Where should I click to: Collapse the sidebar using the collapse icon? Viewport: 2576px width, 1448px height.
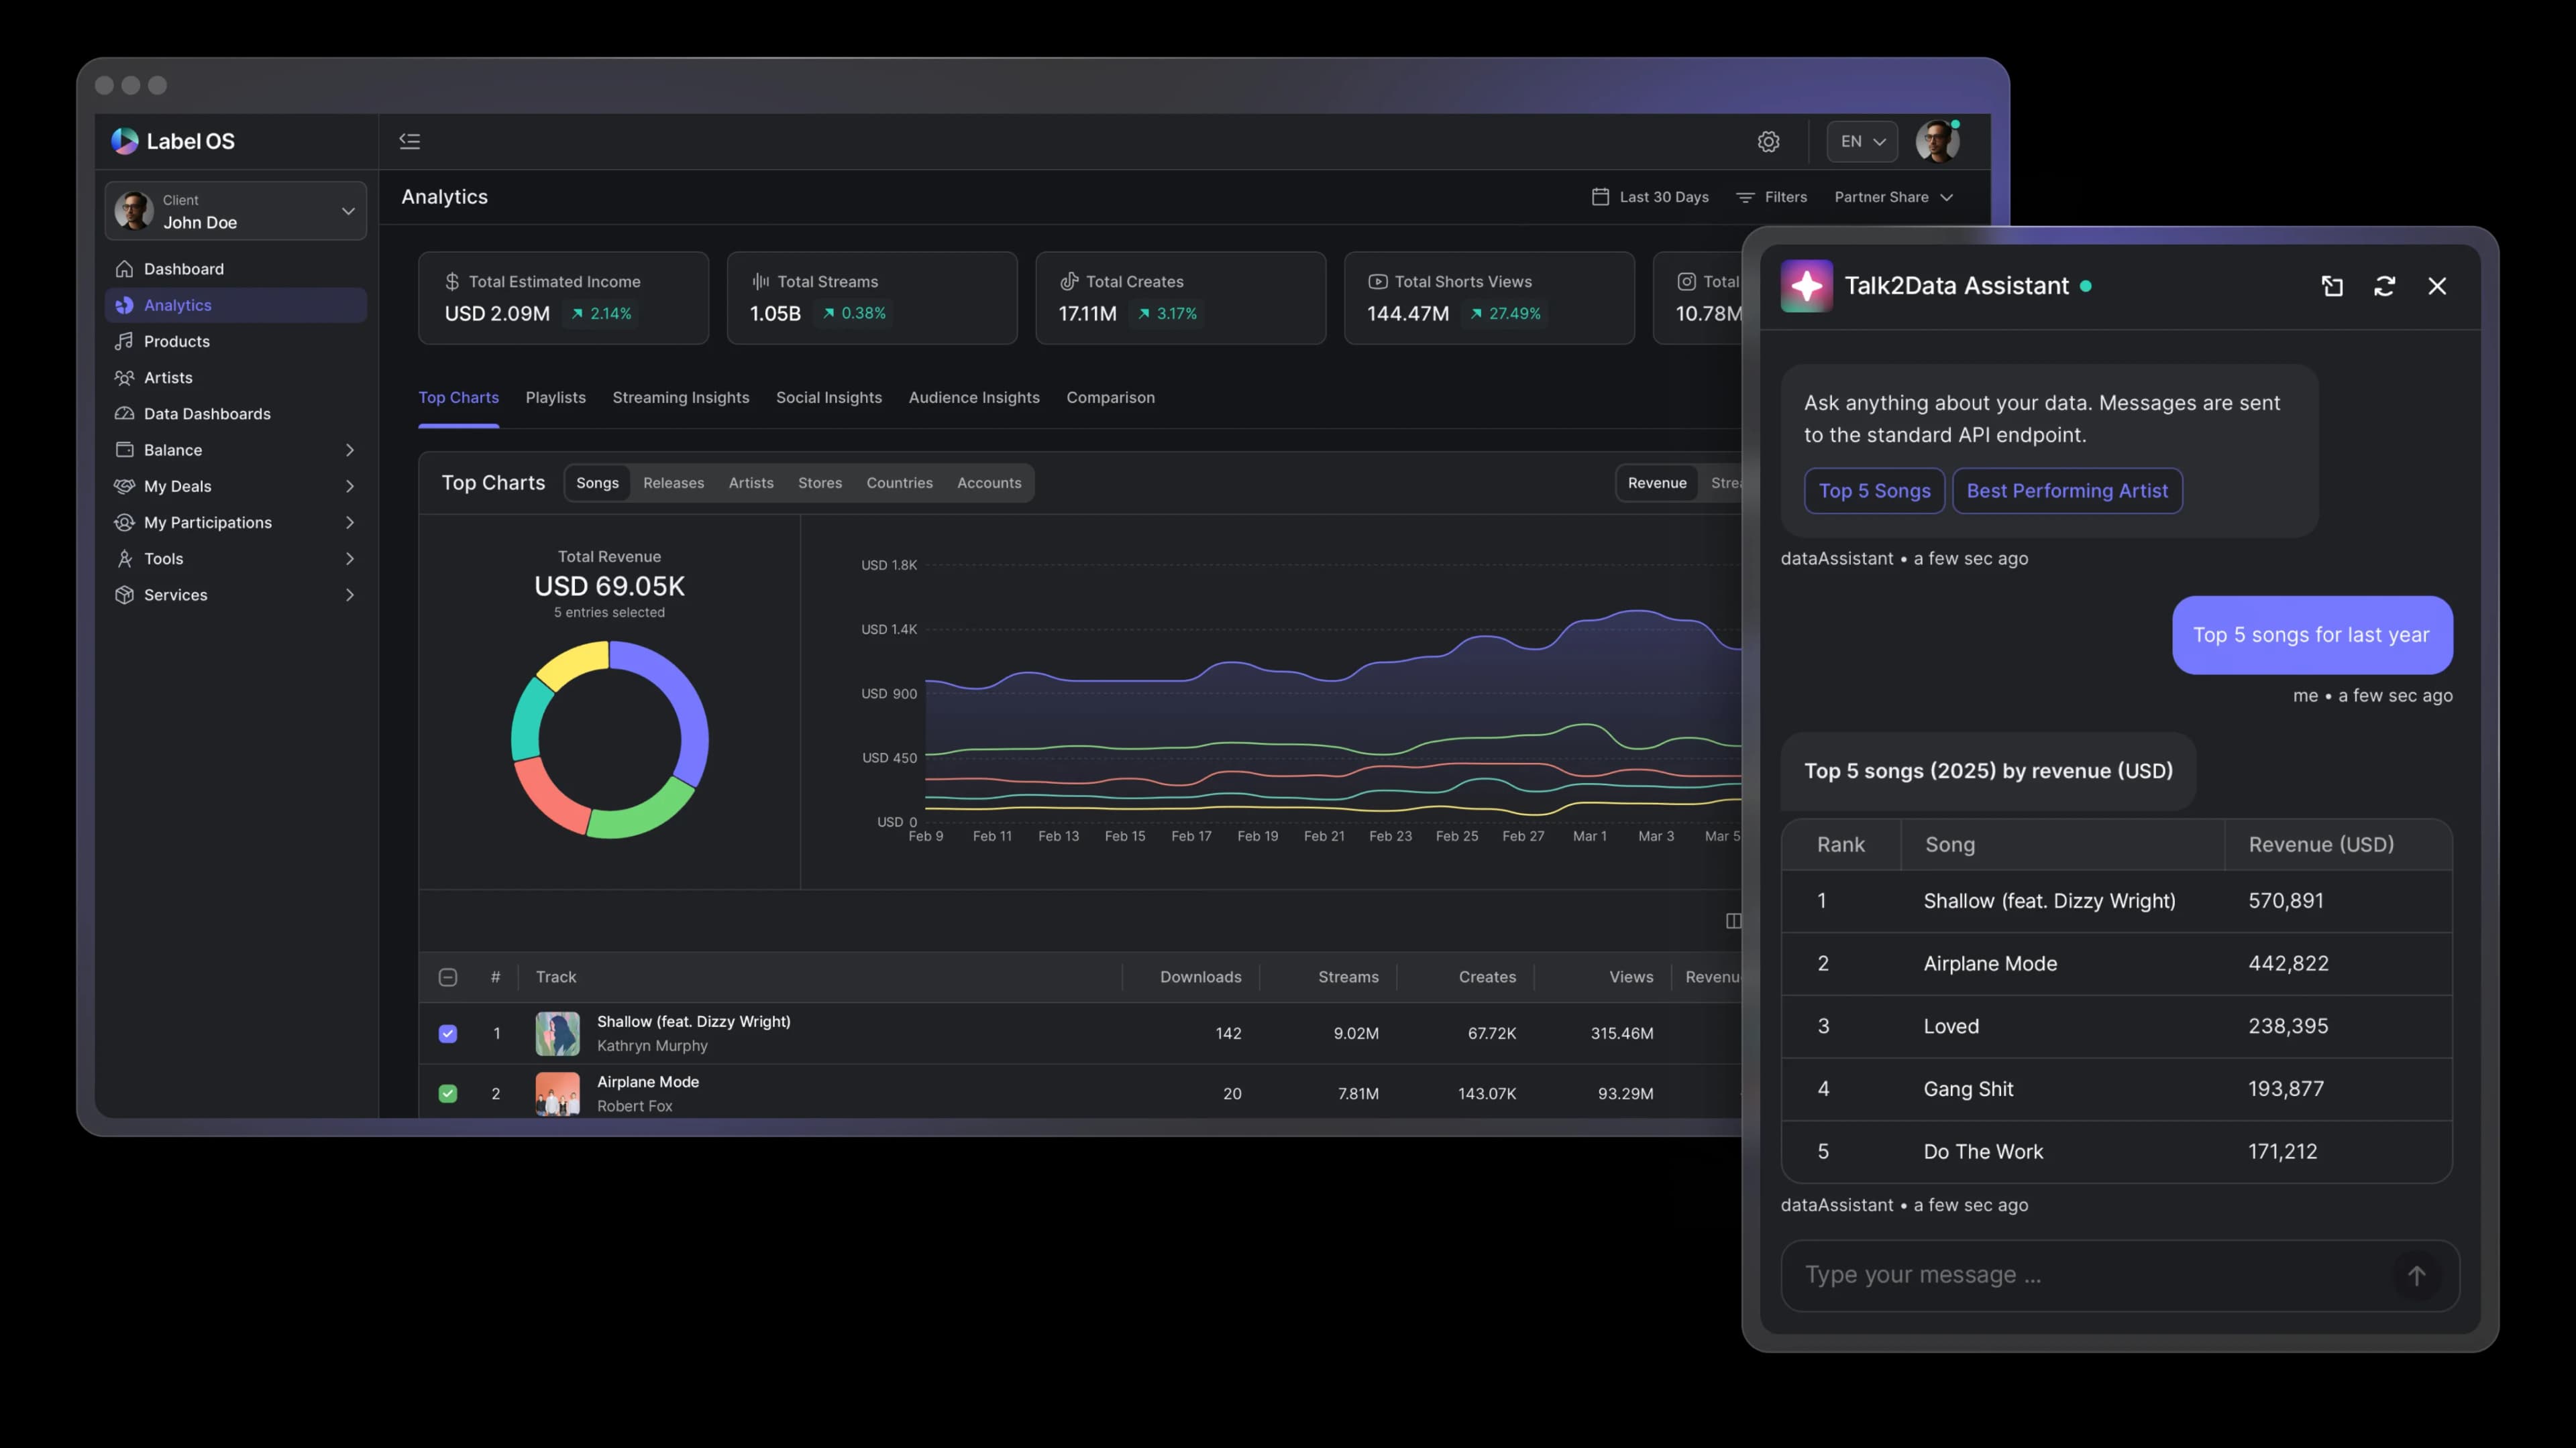point(410,141)
